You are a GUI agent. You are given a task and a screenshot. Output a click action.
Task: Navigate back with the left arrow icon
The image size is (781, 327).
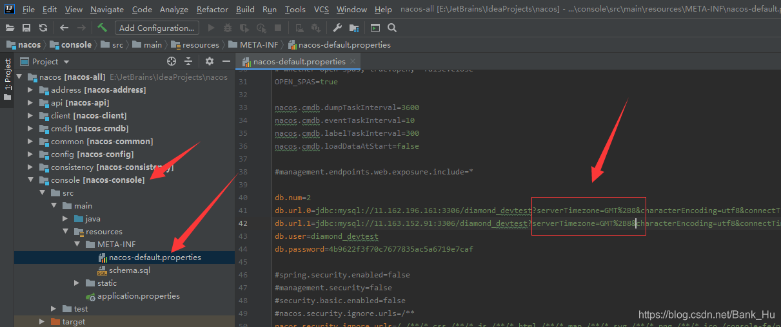click(x=64, y=28)
